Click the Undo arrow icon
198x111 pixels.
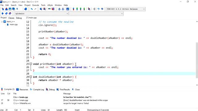click(x=32, y=9)
